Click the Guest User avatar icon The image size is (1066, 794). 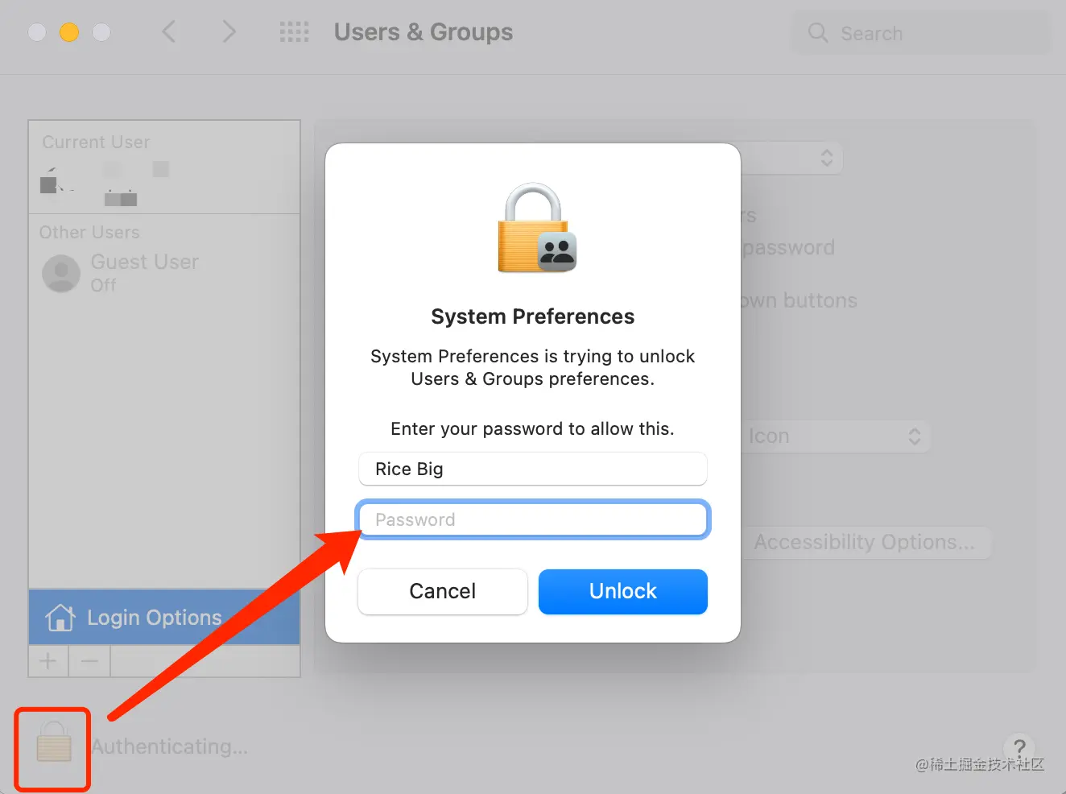coord(61,274)
